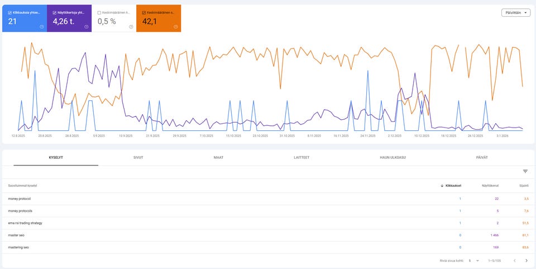Uncheck the Näyttökertoja yhteensä checkbox
Screen dimensions: 536x269
(55, 12)
